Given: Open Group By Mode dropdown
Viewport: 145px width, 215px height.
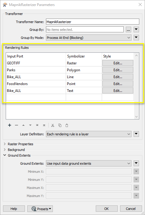Looking at the screenshot, I should coord(89,38).
